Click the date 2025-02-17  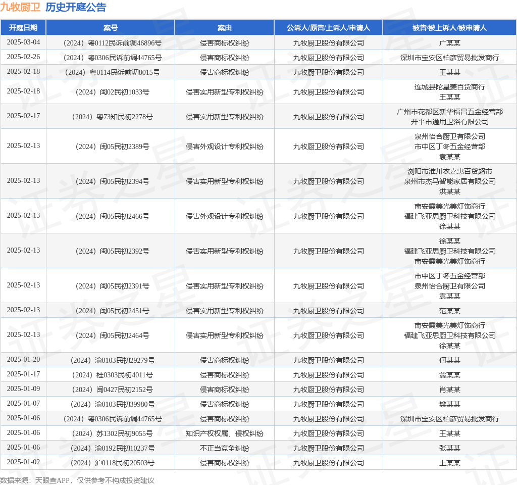pos(23,116)
